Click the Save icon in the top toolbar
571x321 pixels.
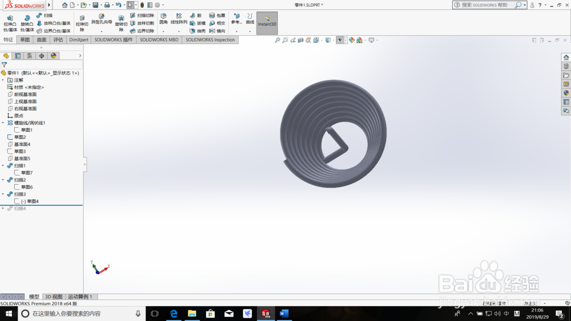pyautogui.click(x=95, y=5)
